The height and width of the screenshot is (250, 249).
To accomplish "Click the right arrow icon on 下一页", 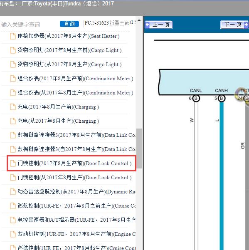I will point(246,25).
